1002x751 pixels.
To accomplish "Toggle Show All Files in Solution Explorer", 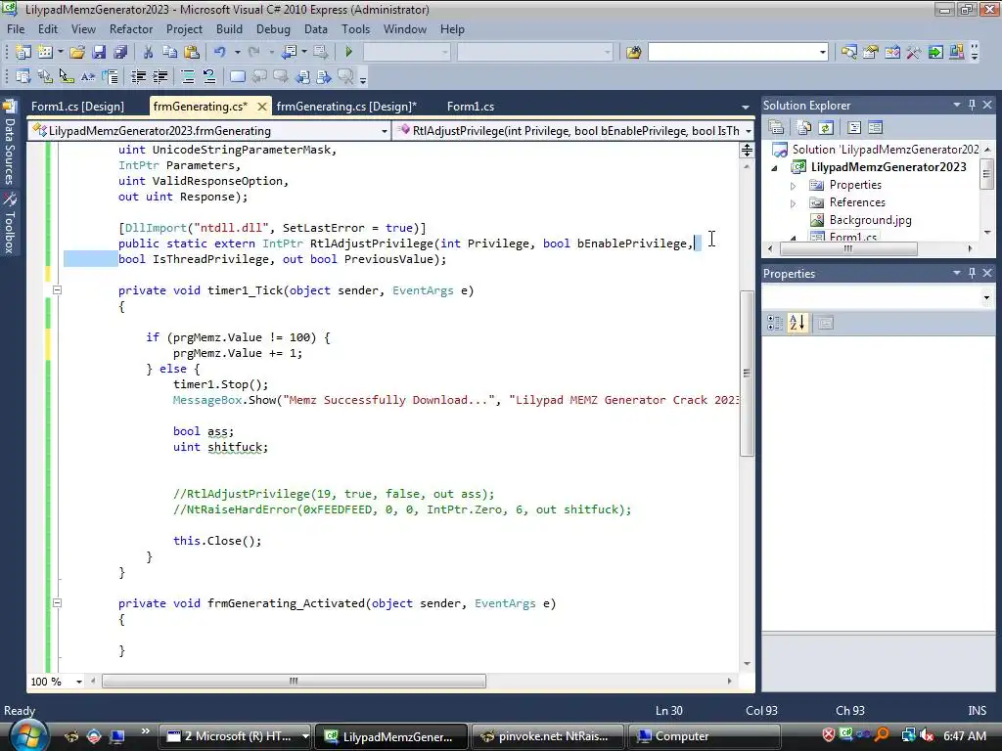I will pos(804,128).
